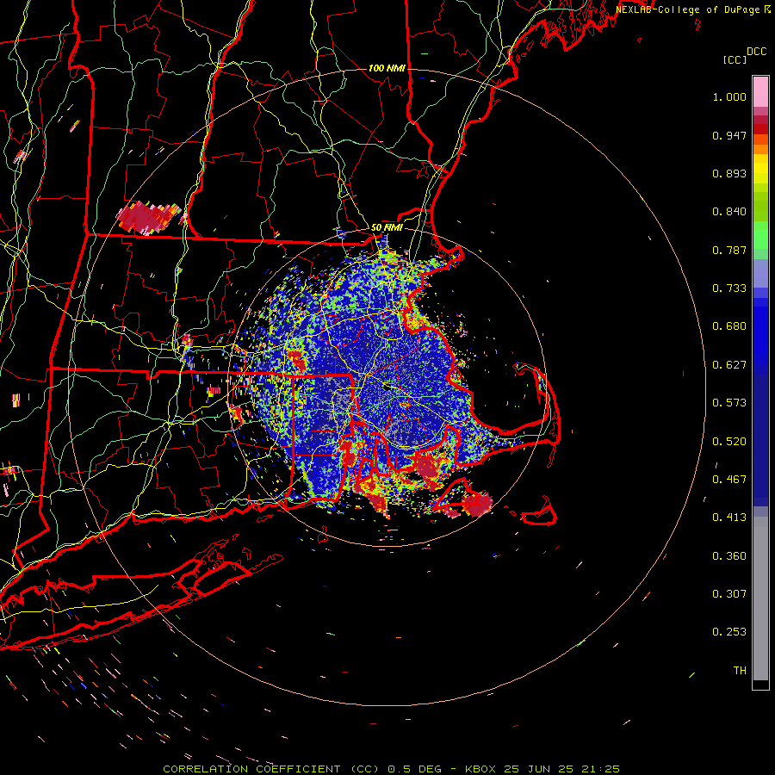Click the pink segment atop the color bar
775x775 pixels.
pyautogui.click(x=760, y=91)
